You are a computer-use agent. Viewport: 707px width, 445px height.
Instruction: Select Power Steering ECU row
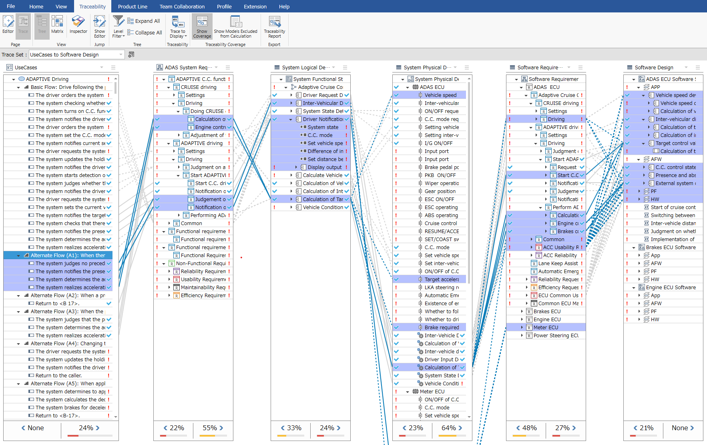pyautogui.click(x=546, y=335)
